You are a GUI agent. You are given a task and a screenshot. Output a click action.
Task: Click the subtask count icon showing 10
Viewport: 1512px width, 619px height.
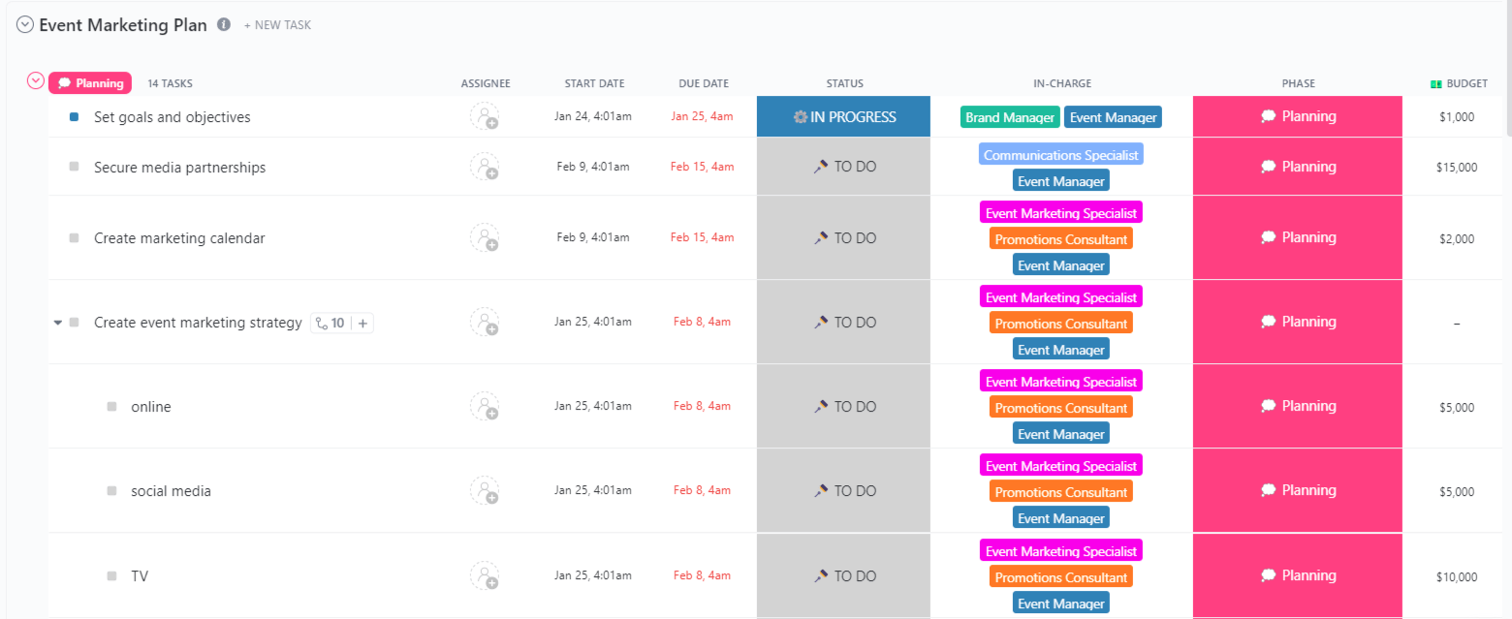[331, 324]
